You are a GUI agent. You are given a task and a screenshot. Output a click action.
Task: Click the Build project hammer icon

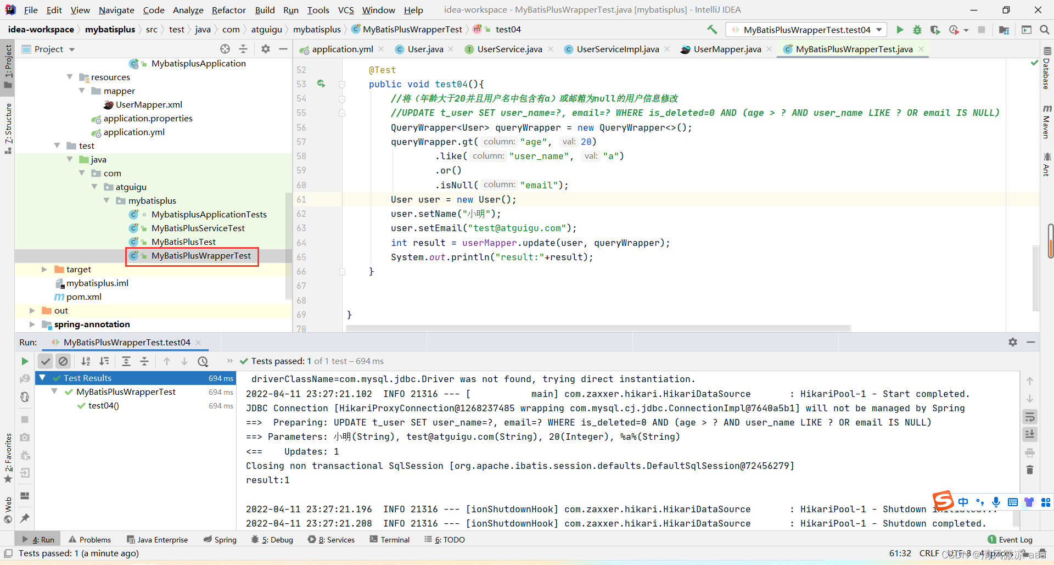[712, 30]
